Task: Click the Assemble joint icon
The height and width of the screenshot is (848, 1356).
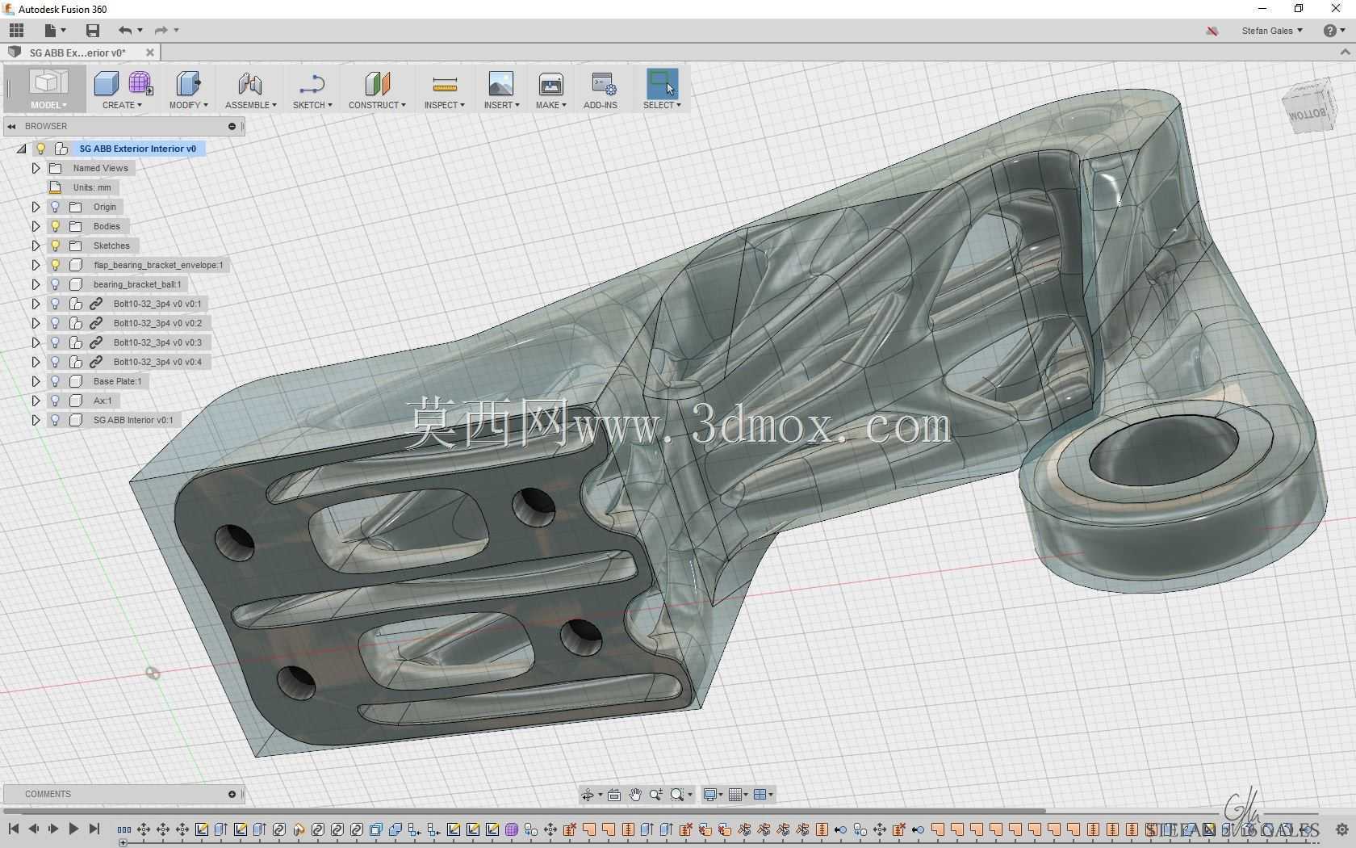Action: [x=250, y=83]
